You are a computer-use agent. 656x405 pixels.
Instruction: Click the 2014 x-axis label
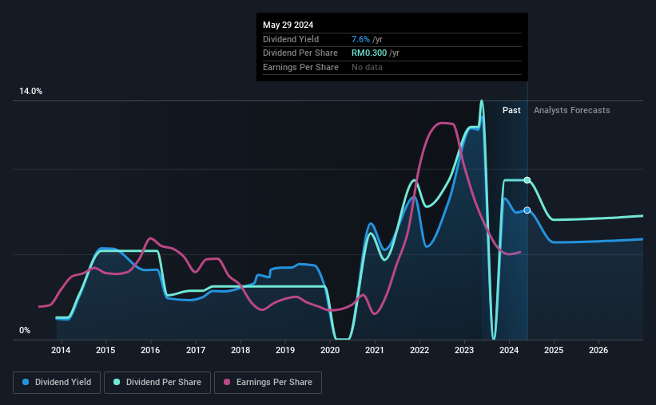click(x=61, y=350)
